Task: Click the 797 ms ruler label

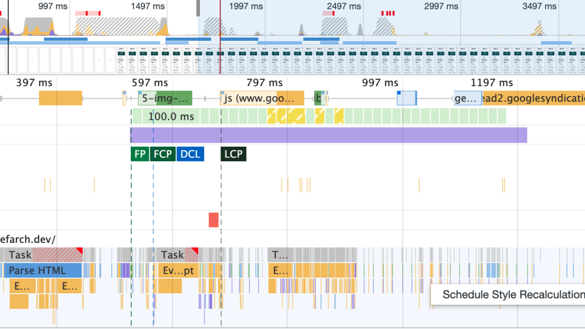Action: click(265, 83)
